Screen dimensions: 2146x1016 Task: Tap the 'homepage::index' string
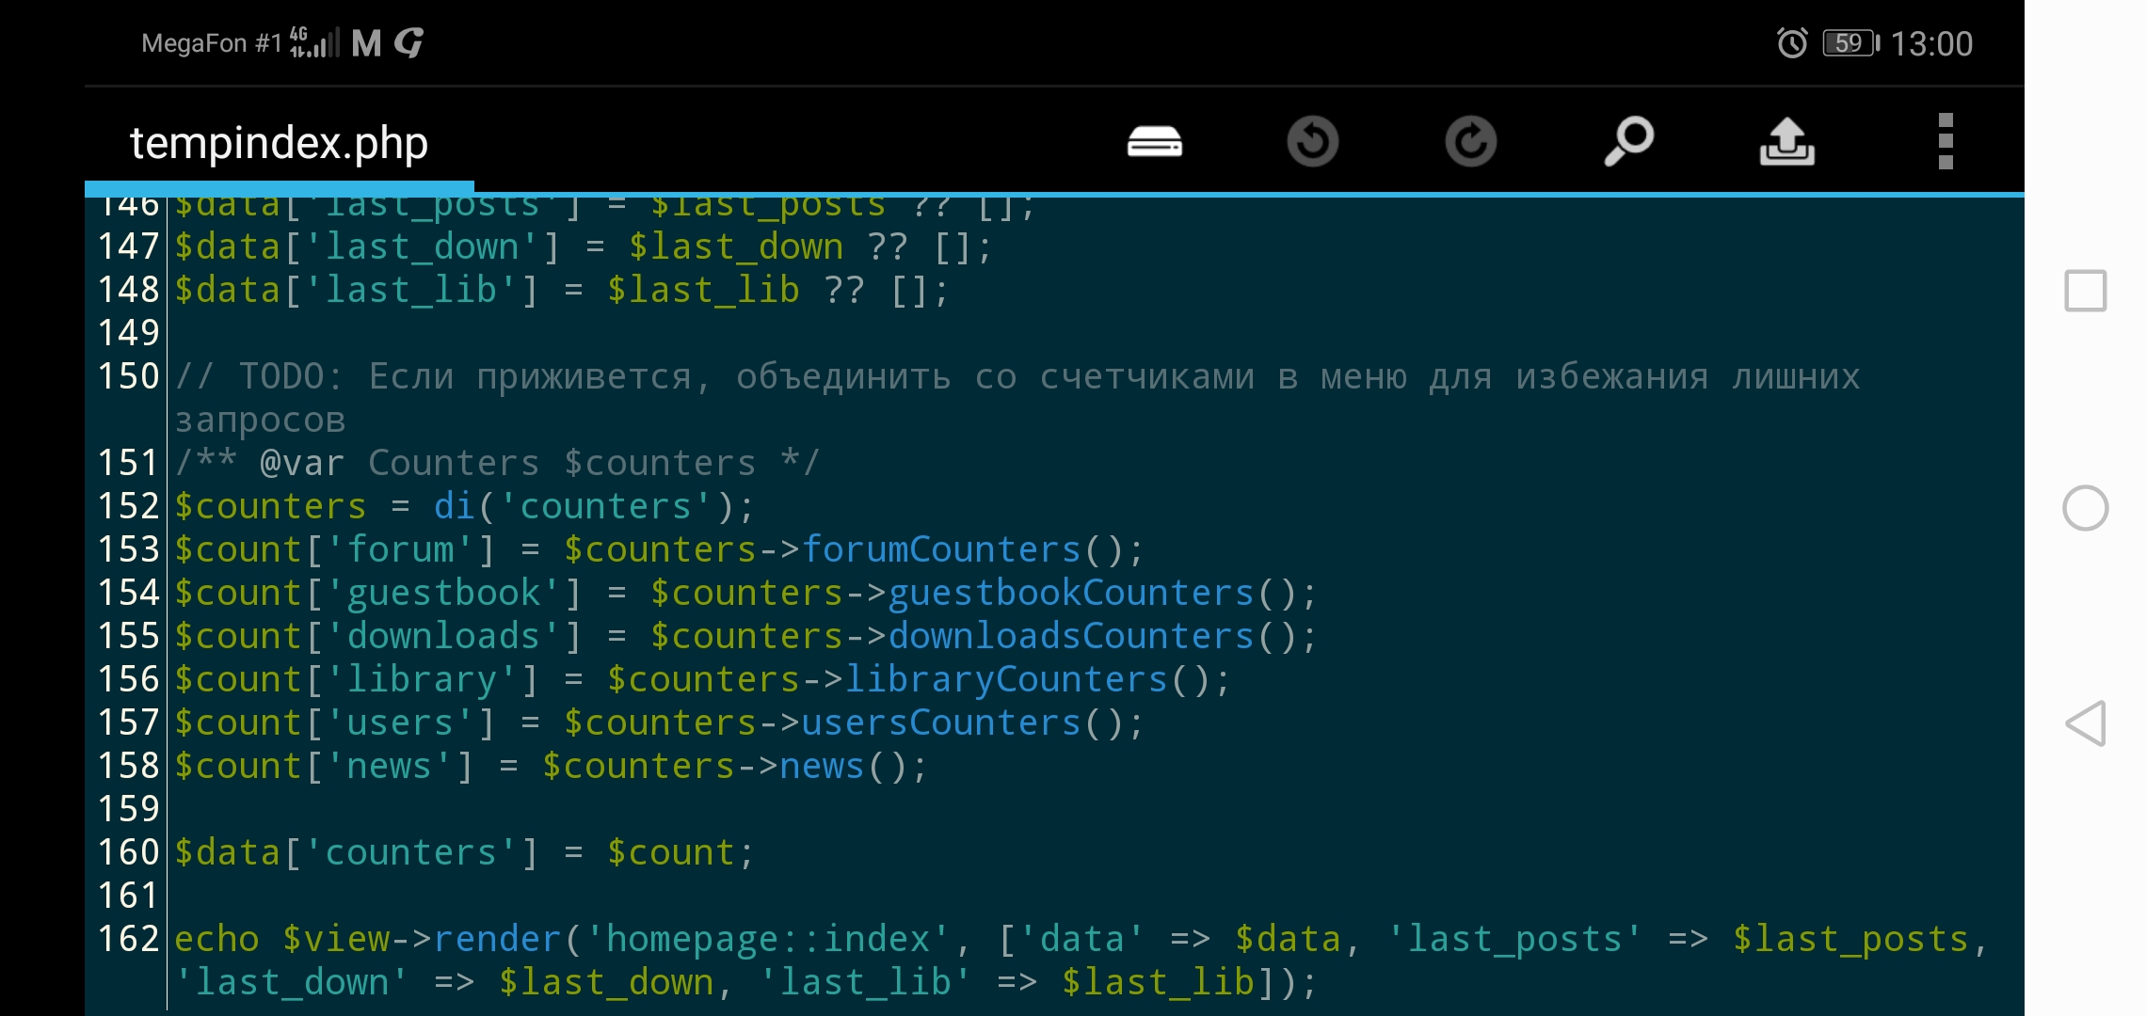point(768,939)
